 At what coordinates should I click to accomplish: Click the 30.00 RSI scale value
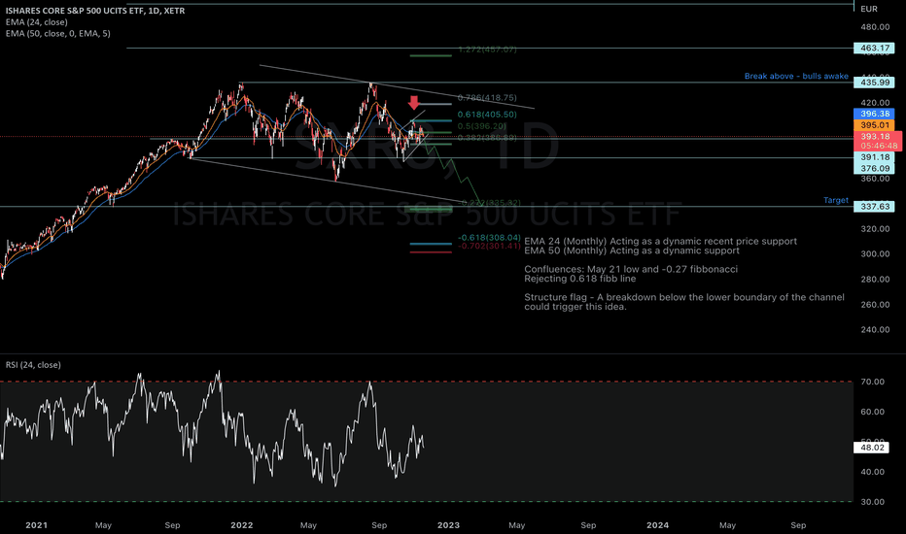point(873,502)
